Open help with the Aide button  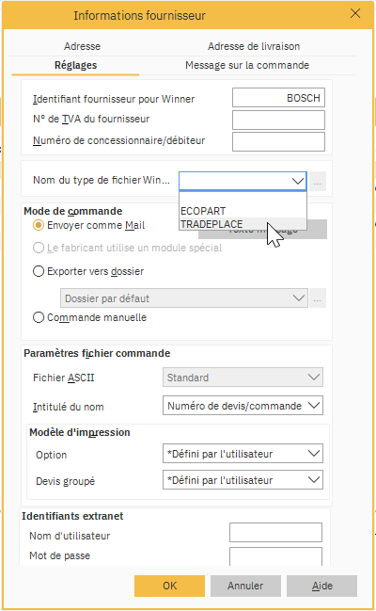tap(321, 586)
